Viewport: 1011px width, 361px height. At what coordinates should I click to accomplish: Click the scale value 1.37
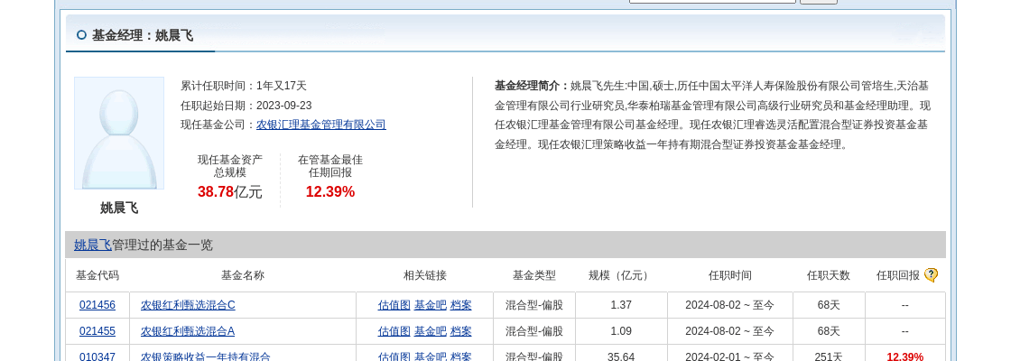click(x=621, y=305)
